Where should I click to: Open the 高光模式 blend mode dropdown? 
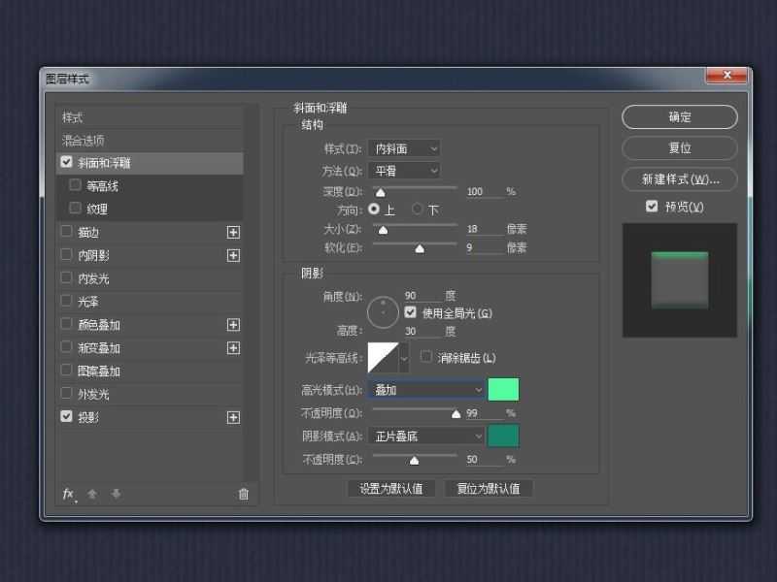coord(427,389)
